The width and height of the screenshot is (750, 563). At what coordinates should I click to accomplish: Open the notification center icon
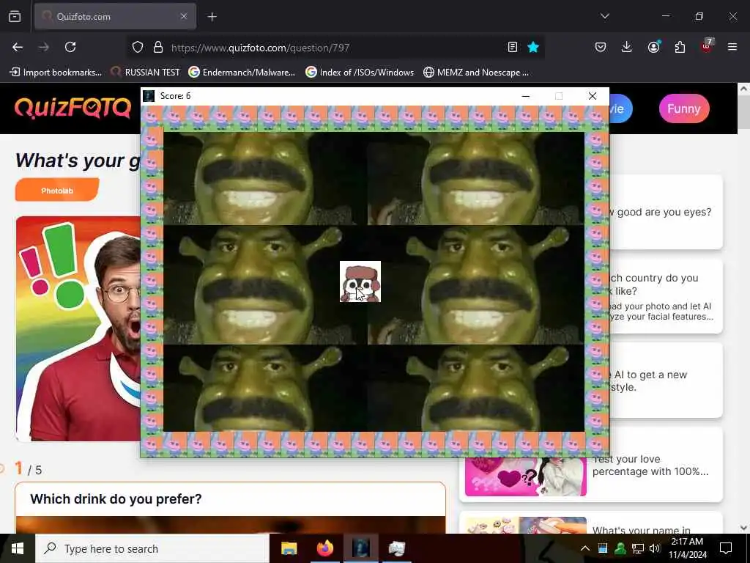pos(726,548)
